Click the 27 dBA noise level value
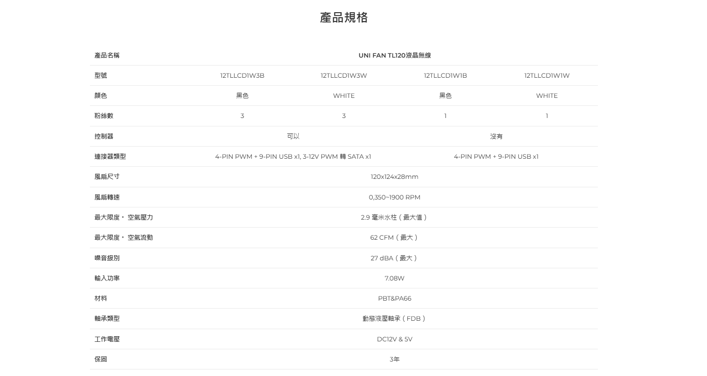 tap(394, 258)
